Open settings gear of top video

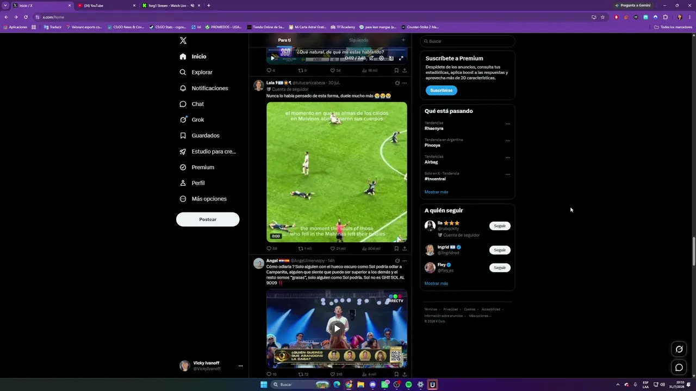point(381,58)
